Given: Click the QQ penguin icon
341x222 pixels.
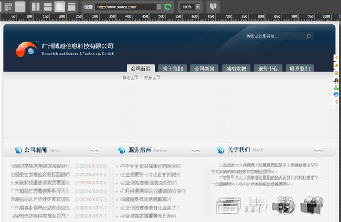Looking at the screenshot, I should [336, 81].
